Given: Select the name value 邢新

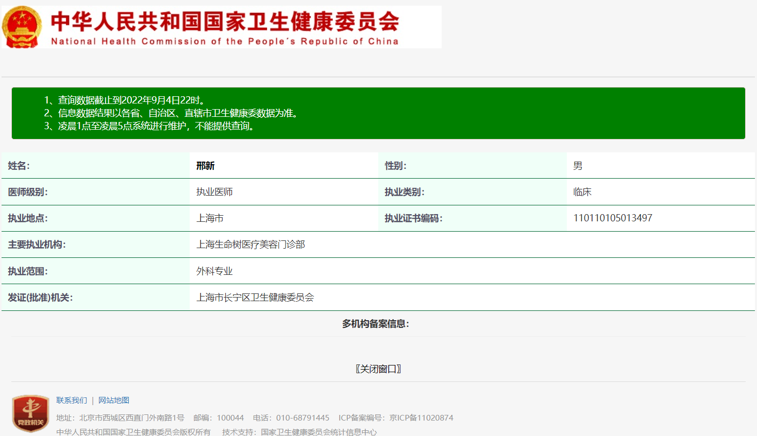Looking at the screenshot, I should [x=205, y=166].
